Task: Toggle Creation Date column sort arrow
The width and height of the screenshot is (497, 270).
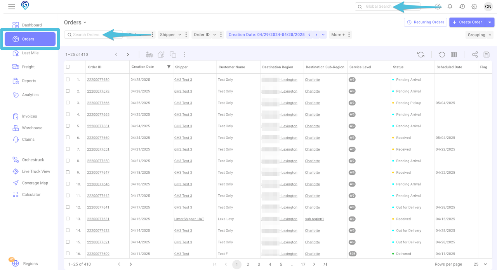Action: [x=169, y=67]
